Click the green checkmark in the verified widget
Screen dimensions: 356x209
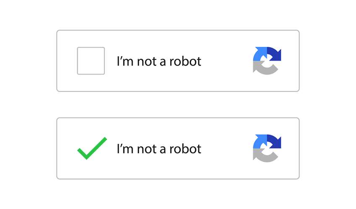pos(92,148)
